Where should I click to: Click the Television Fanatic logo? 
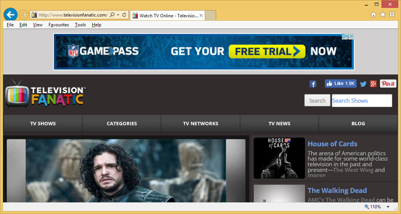(x=45, y=93)
